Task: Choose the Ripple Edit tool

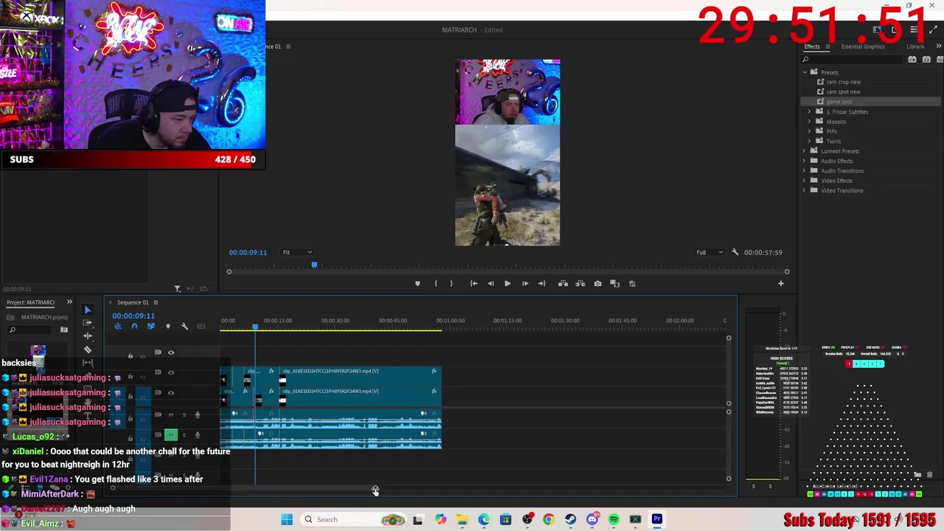Action: click(x=88, y=336)
